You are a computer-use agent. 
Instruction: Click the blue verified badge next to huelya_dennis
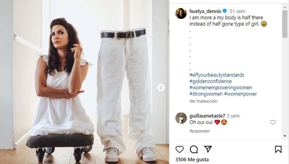point(225,11)
